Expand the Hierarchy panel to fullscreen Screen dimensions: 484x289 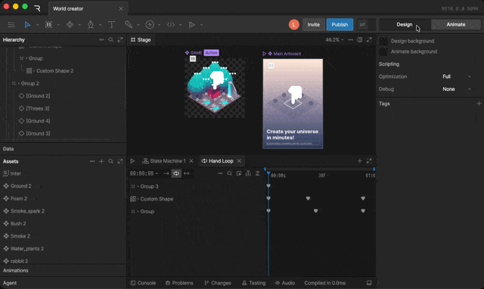tap(120, 40)
